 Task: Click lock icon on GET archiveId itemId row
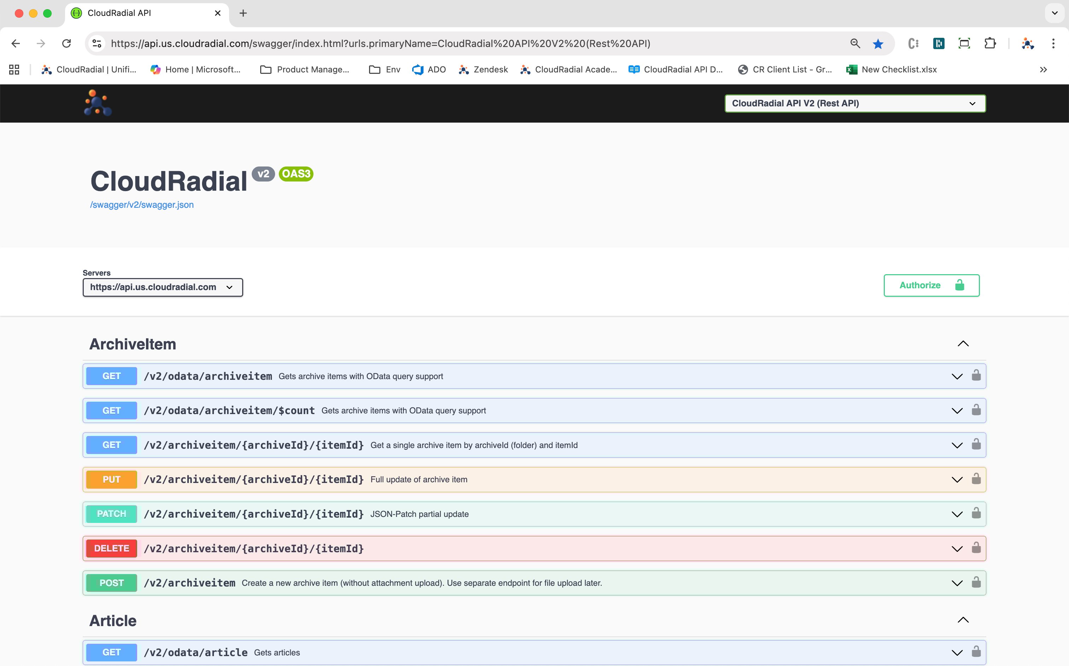pos(976,444)
